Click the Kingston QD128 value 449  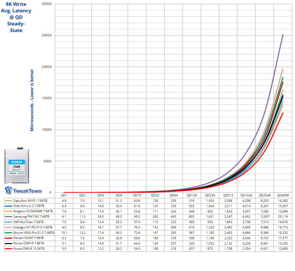tap(192, 211)
